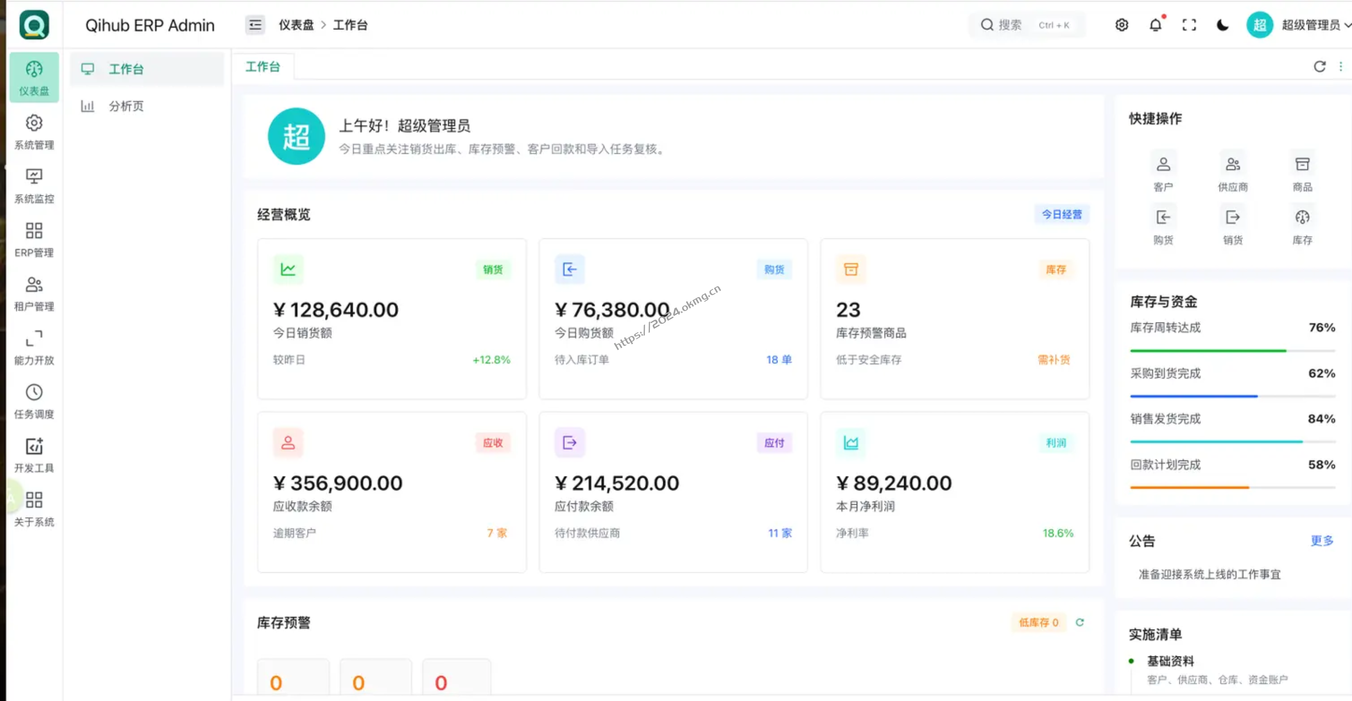Refresh the current tab page
Screen dimensions: 1352x701
(x=1320, y=66)
